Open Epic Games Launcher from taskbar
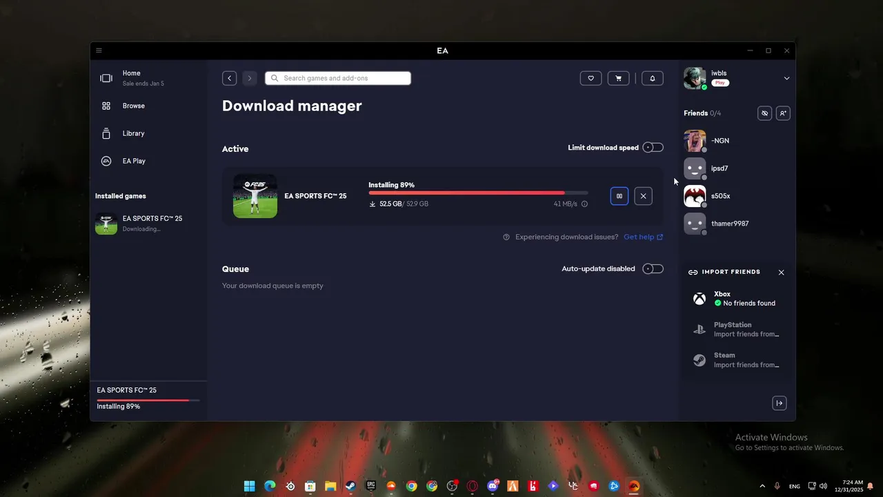The height and width of the screenshot is (497, 883). (371, 486)
